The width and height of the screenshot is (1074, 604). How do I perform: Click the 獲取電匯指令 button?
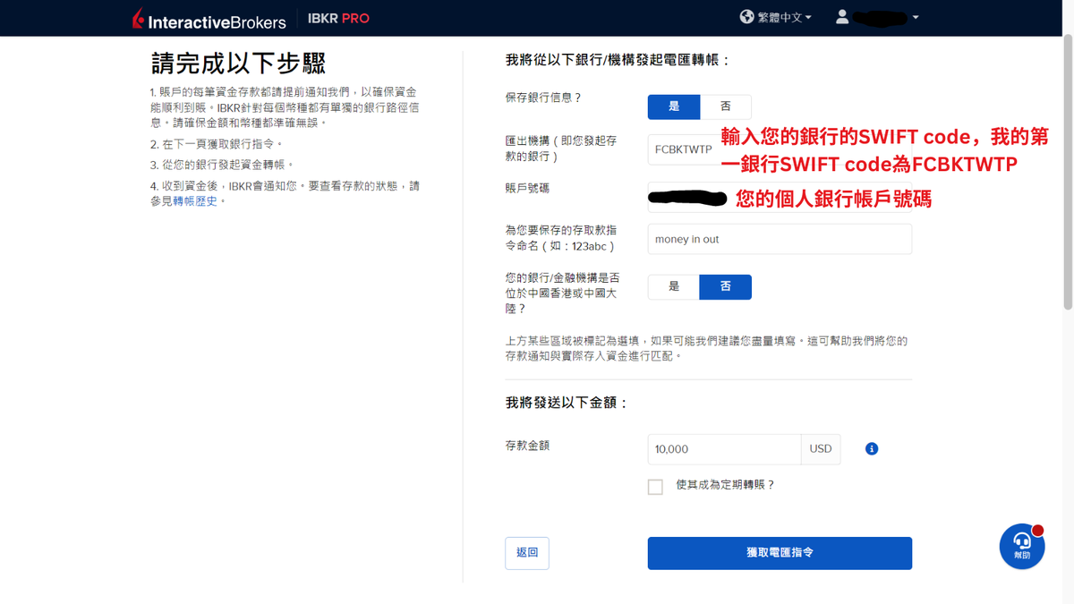tap(779, 553)
